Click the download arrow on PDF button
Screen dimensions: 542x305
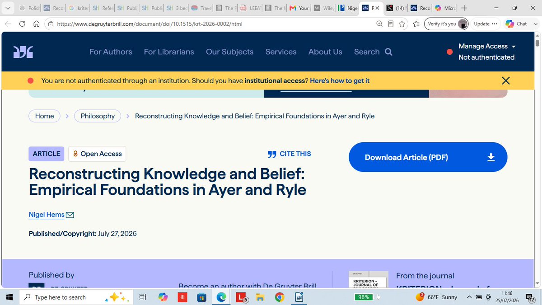click(x=491, y=157)
